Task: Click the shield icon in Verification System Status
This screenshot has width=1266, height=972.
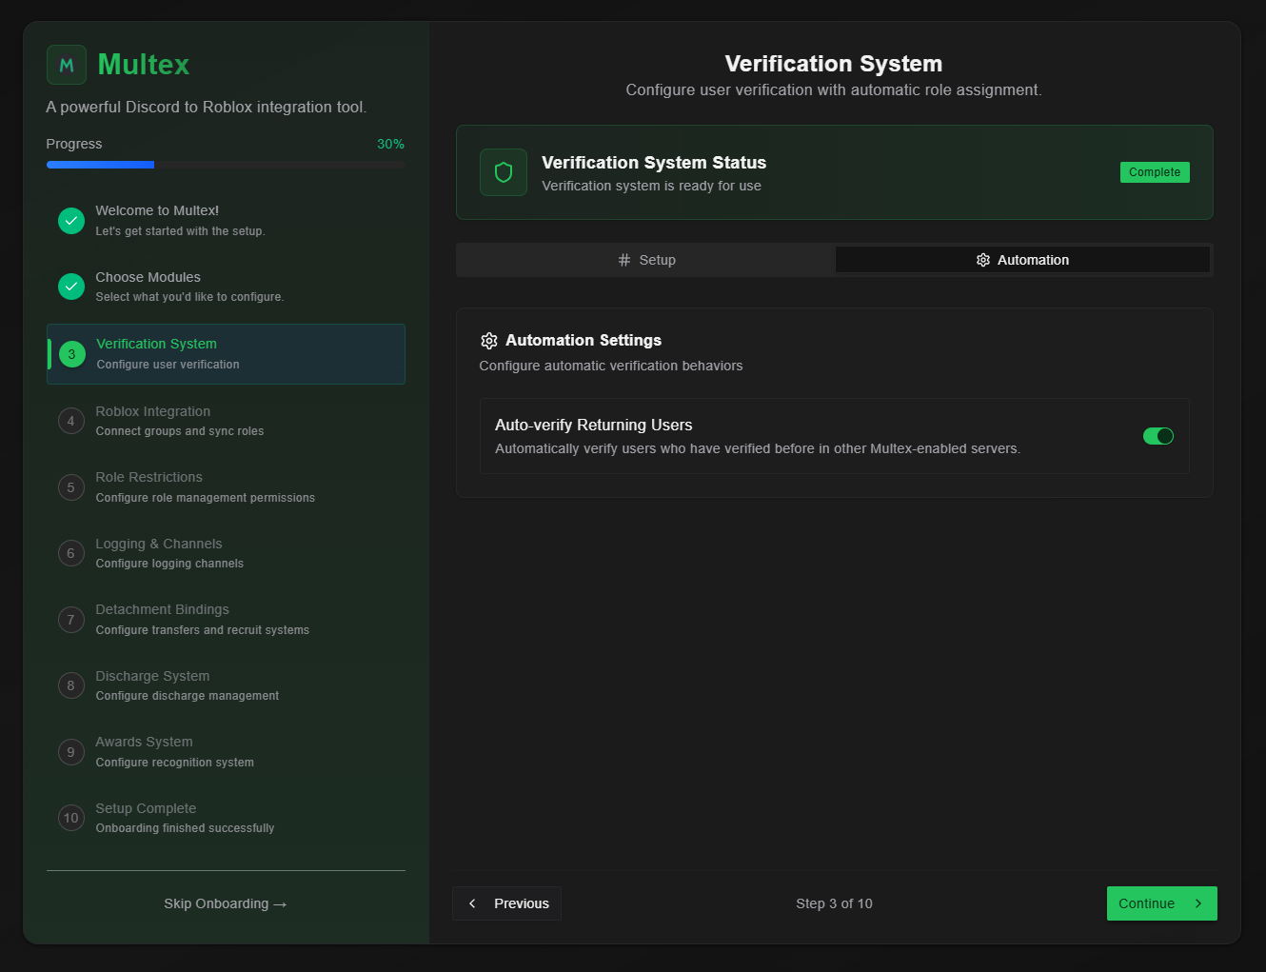Action: (x=504, y=172)
